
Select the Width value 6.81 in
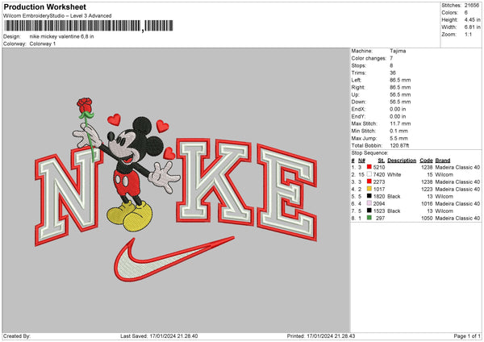click(x=472, y=27)
